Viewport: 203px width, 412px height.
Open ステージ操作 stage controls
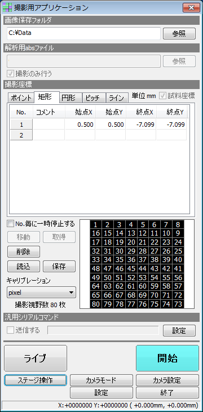pos(36,380)
